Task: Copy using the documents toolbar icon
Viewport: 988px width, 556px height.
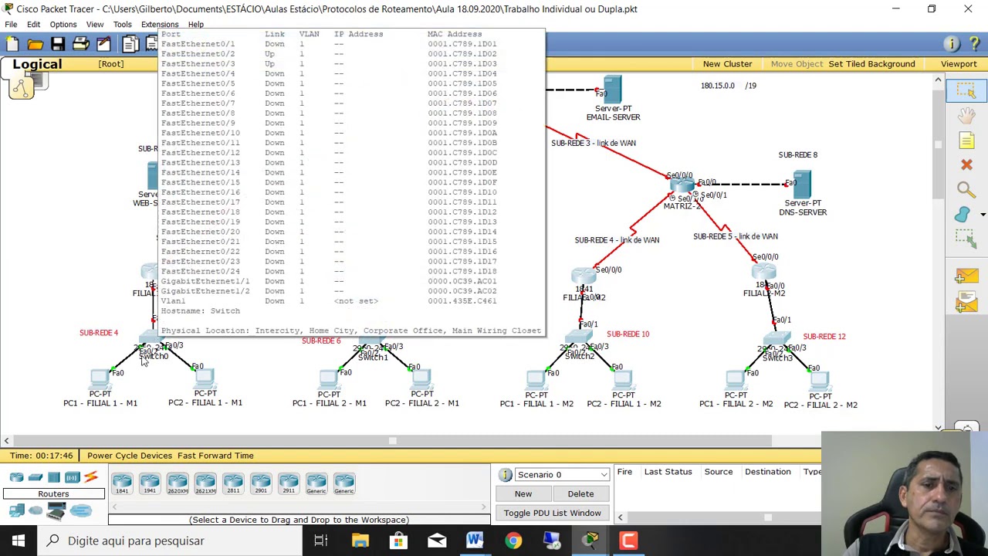Action: (x=130, y=44)
